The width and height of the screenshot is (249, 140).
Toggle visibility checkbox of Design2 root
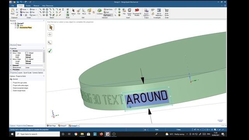[x=13, y=23]
